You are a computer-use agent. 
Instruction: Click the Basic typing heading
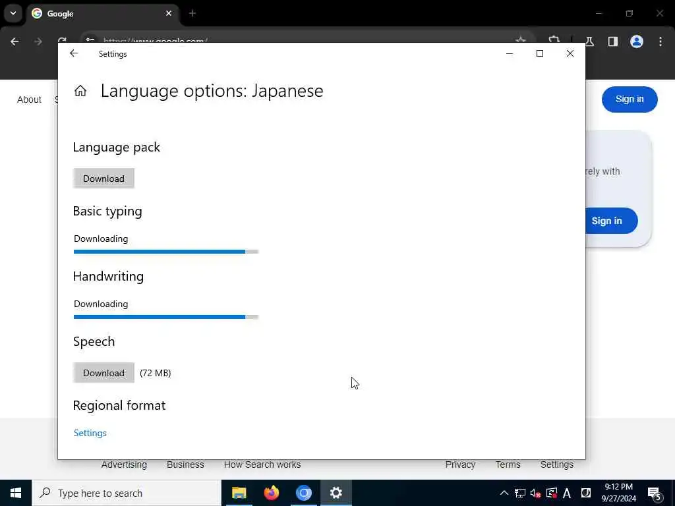click(107, 211)
